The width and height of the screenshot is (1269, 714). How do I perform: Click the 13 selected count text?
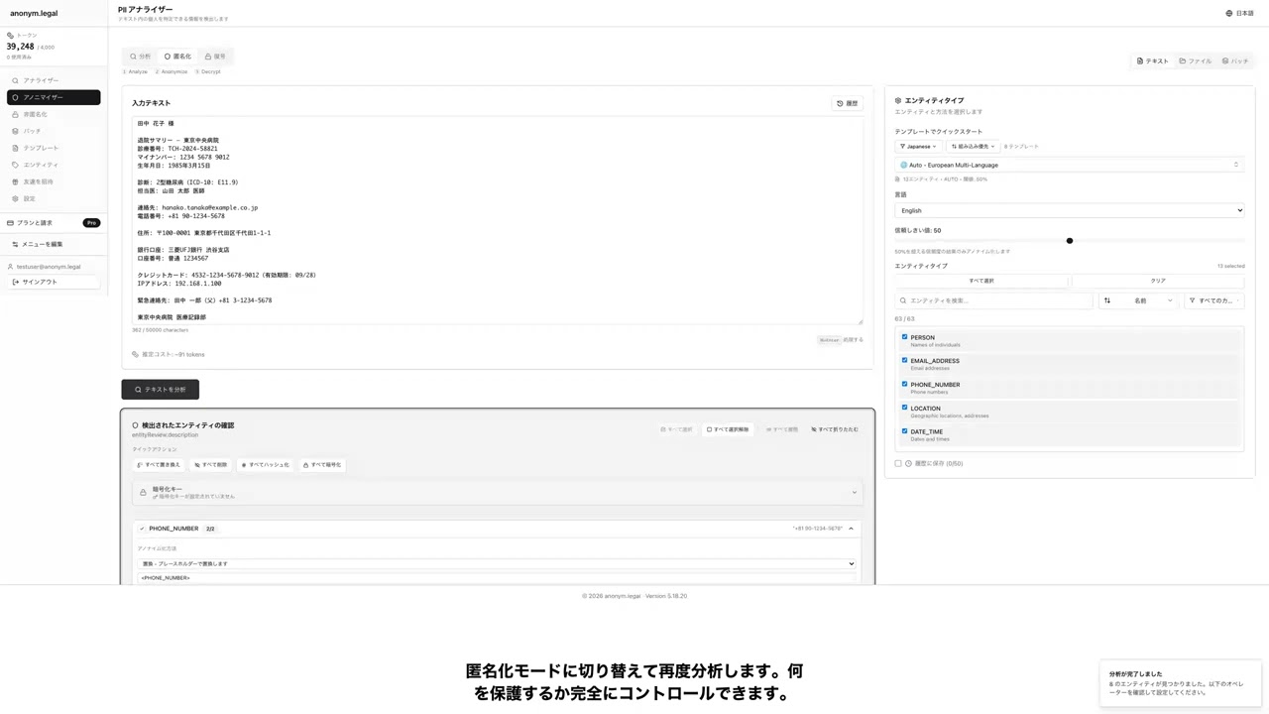point(1230,266)
